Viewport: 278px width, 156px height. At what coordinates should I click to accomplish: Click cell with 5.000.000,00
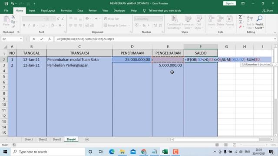(x=168, y=65)
